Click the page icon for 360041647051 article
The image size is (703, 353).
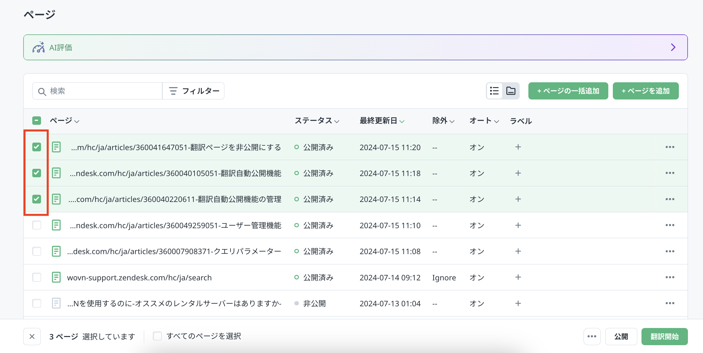click(56, 147)
